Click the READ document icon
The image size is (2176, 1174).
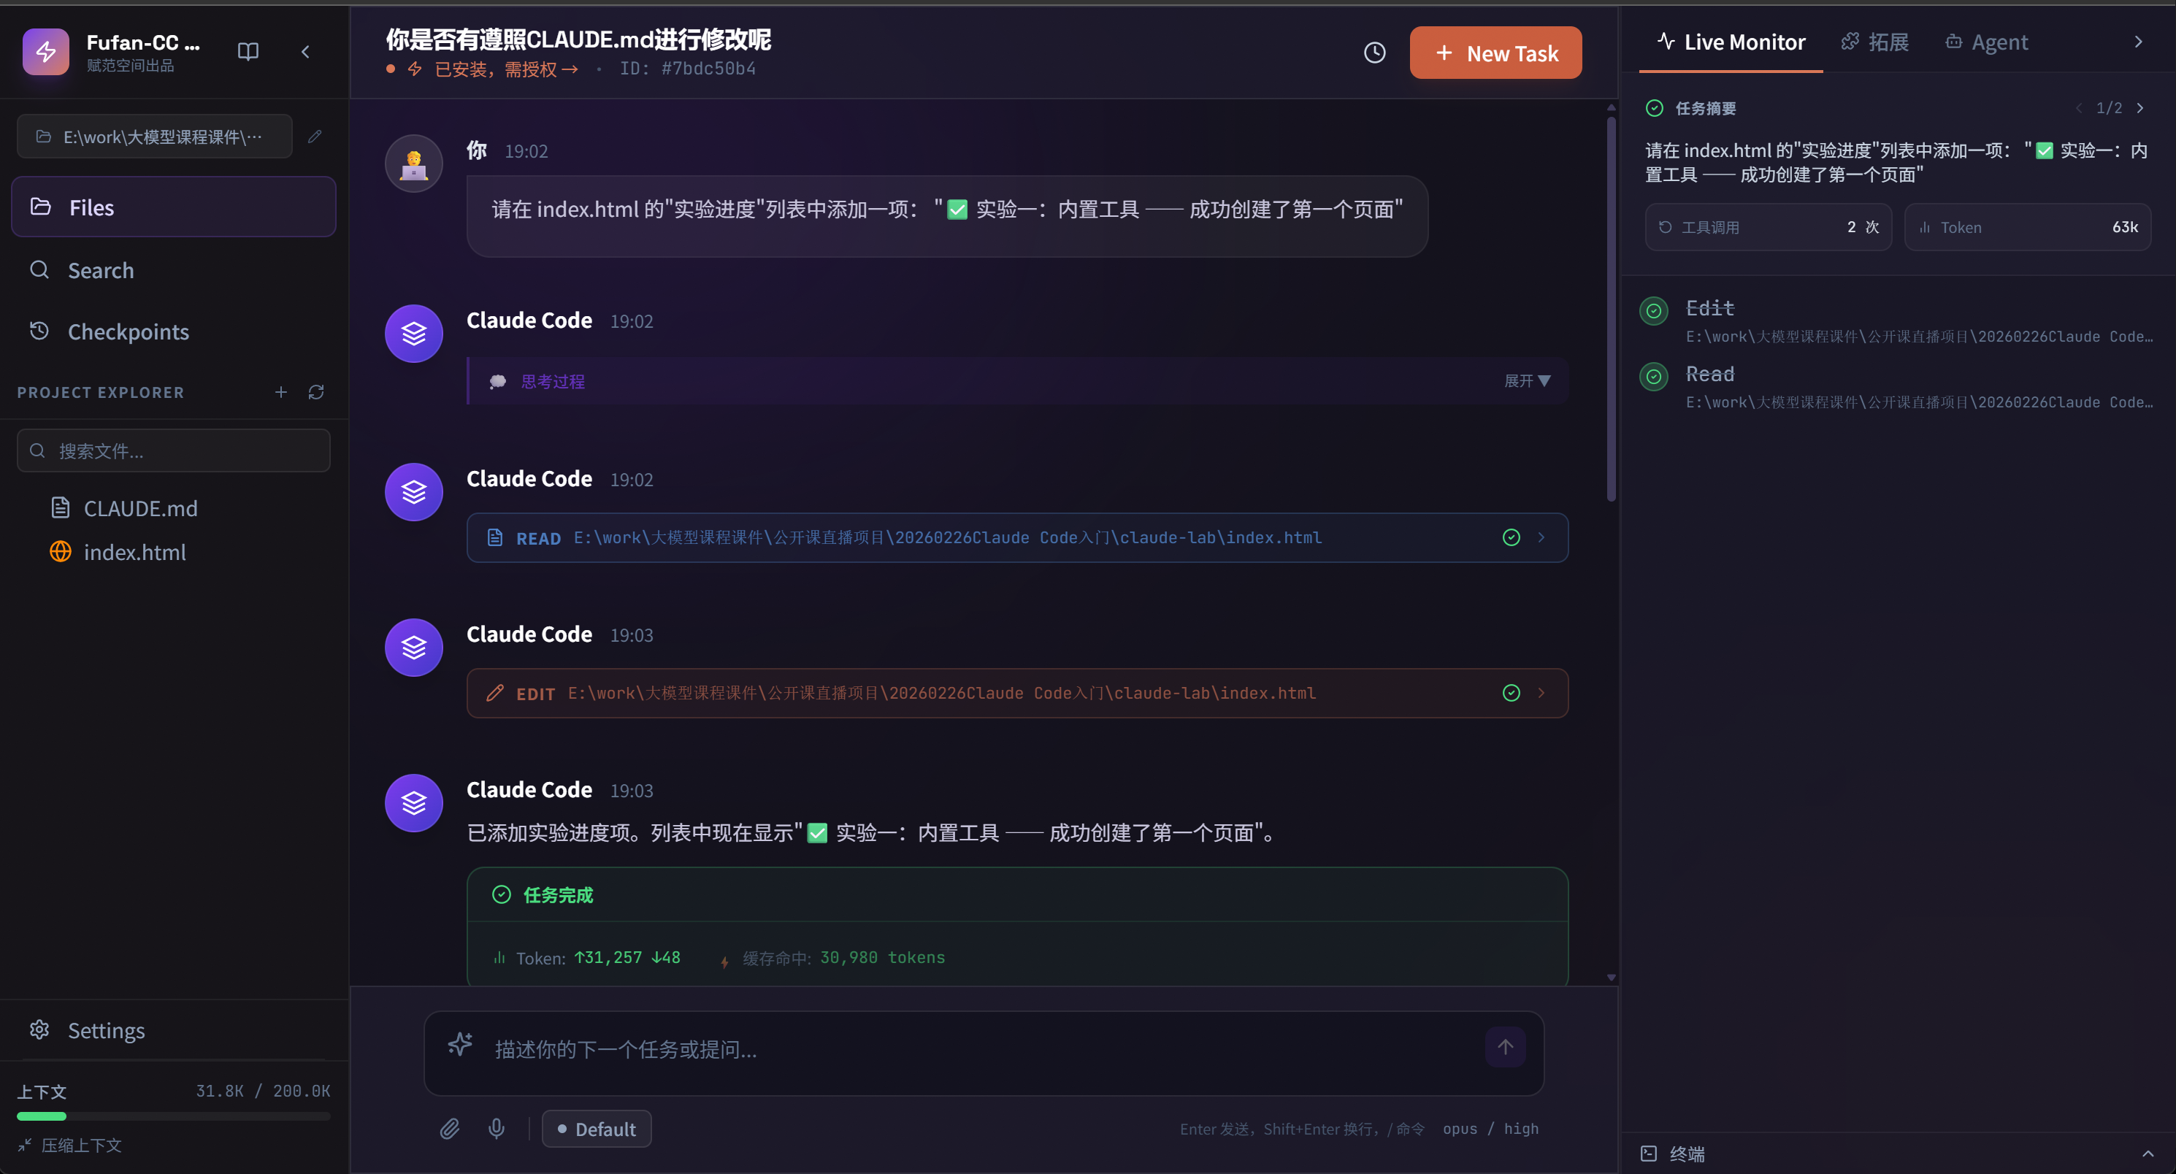(495, 537)
